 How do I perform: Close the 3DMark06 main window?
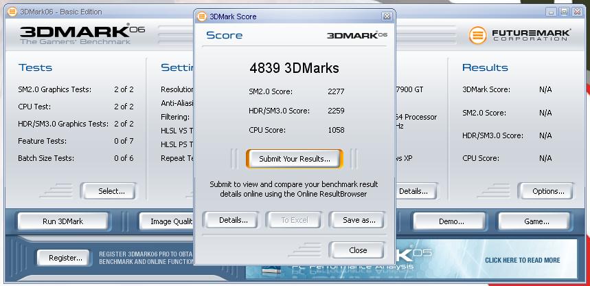(x=577, y=12)
